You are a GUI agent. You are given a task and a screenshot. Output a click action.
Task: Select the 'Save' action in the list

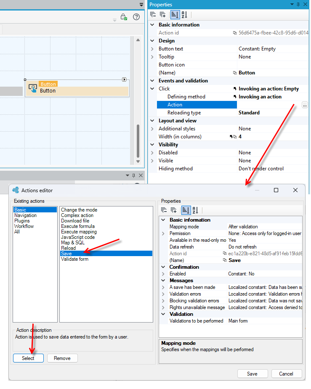[x=106, y=253]
